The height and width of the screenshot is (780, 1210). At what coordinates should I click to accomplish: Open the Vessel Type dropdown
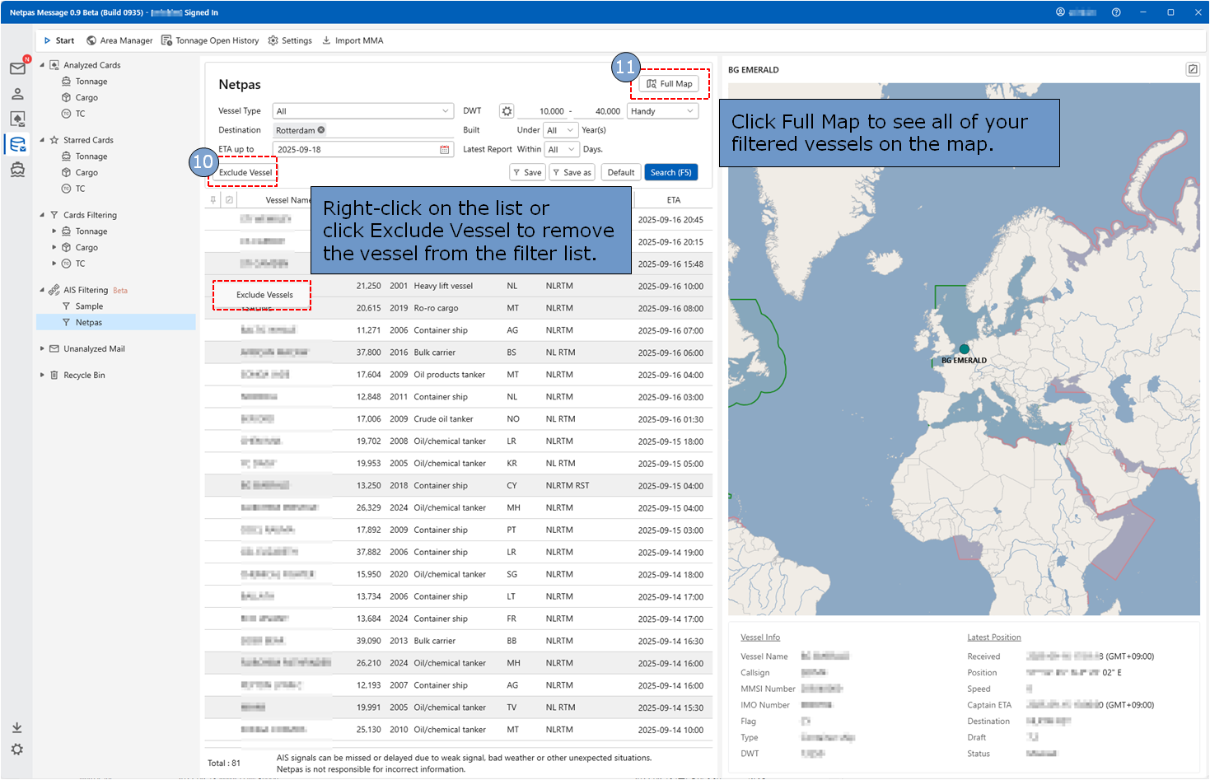(362, 111)
